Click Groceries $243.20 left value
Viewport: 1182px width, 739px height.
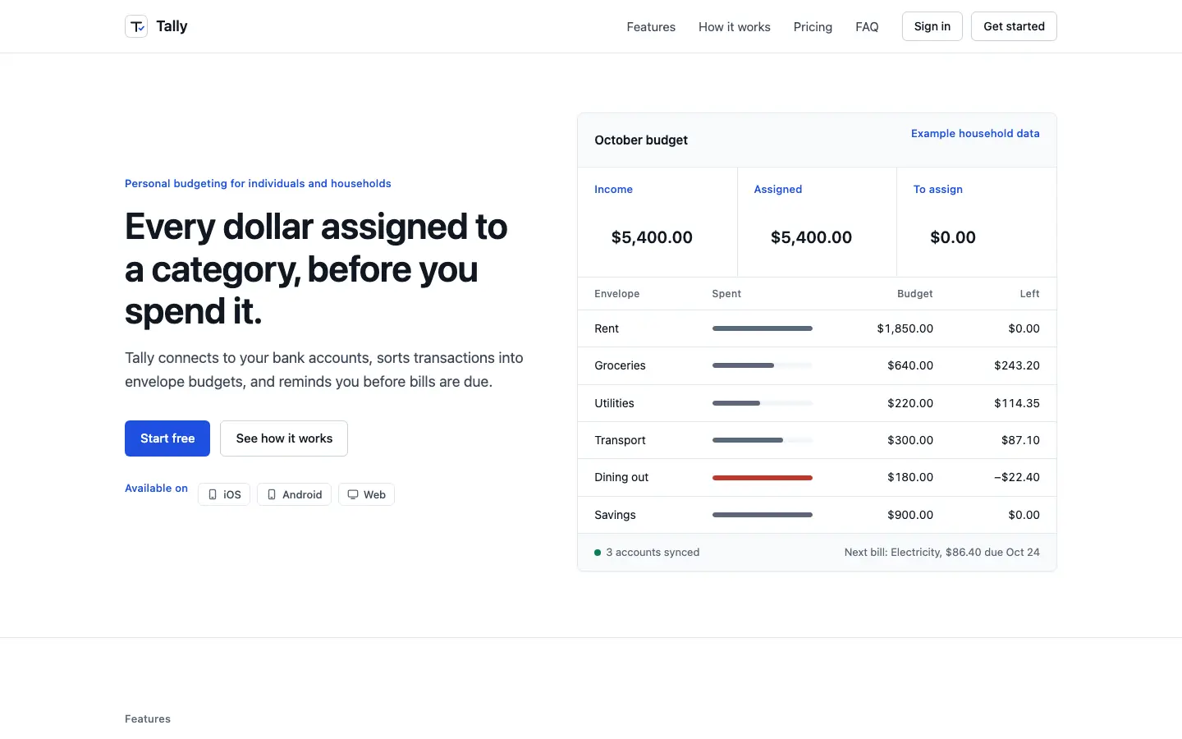coord(1017,365)
